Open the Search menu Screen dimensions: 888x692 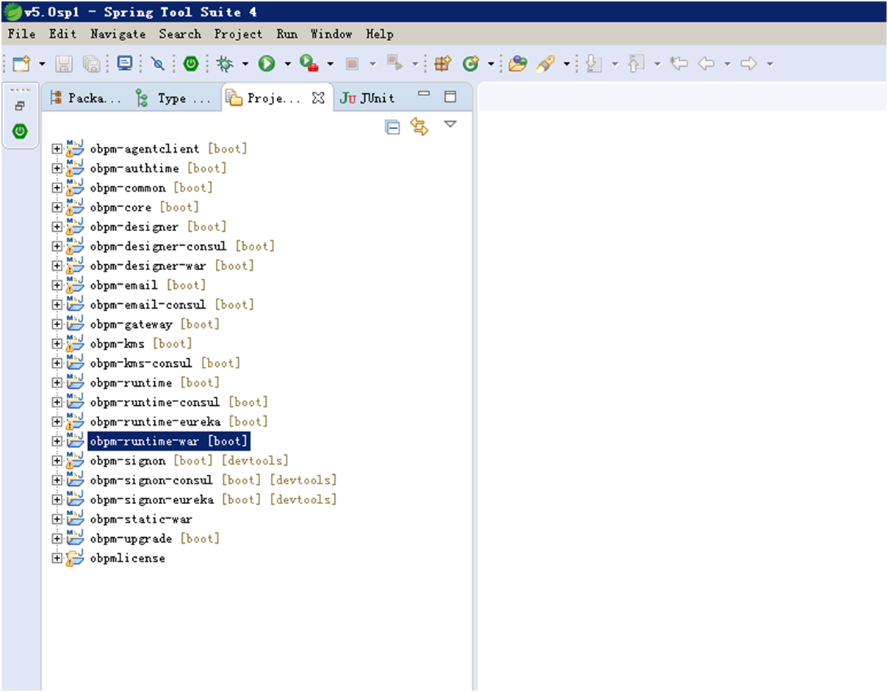click(x=180, y=34)
